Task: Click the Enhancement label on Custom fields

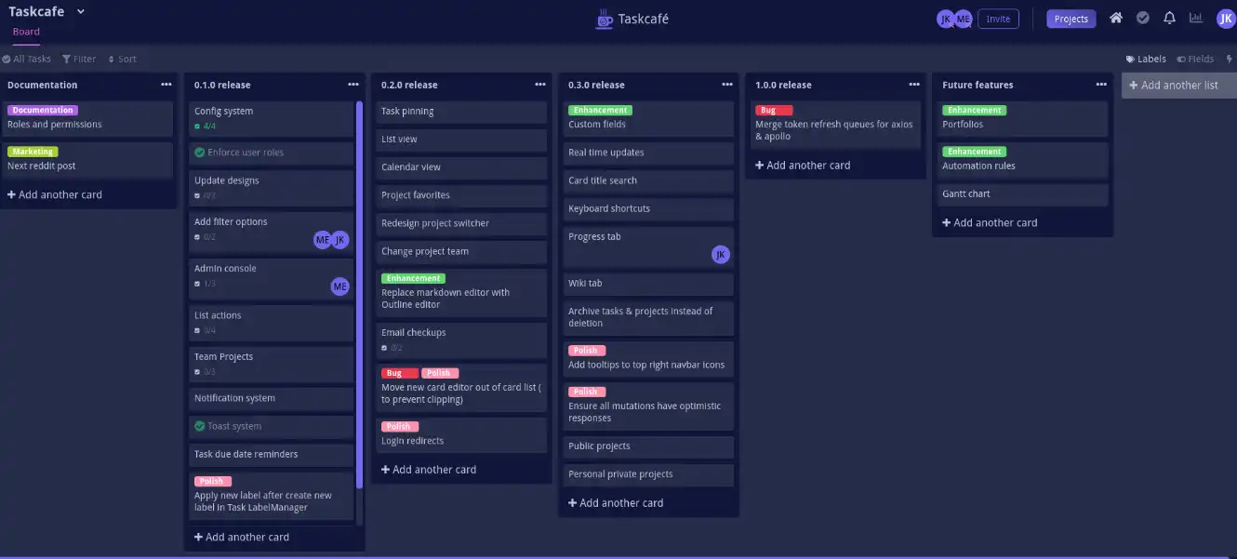Action: tap(600, 110)
